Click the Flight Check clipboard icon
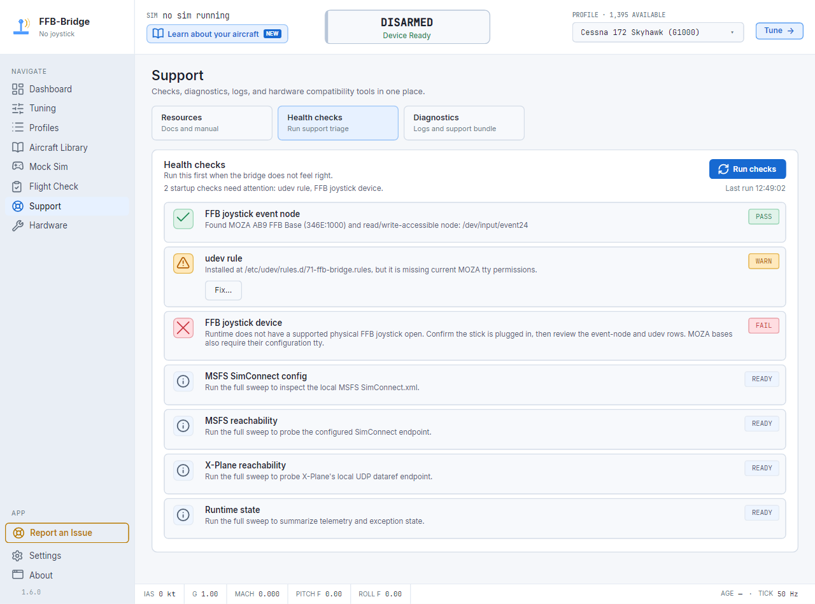Screen dimensions: 815x604 [x=18, y=186]
